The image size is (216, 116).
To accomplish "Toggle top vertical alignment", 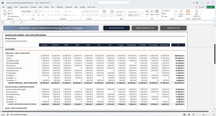I will [x=49, y=11].
